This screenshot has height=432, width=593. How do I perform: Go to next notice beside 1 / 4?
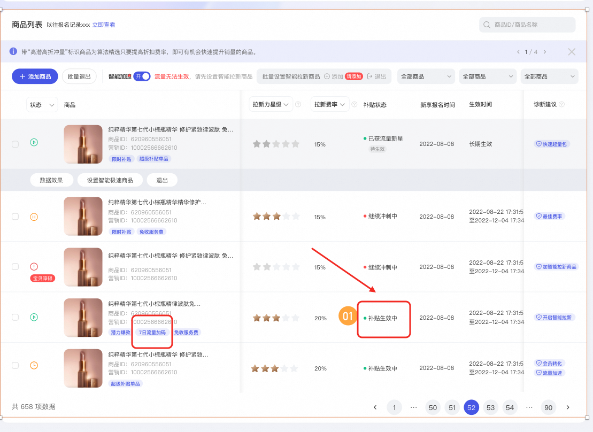544,52
